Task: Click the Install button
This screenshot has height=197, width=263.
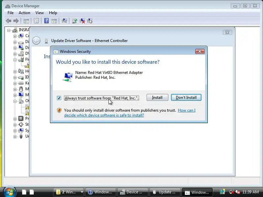Action: [x=157, y=98]
